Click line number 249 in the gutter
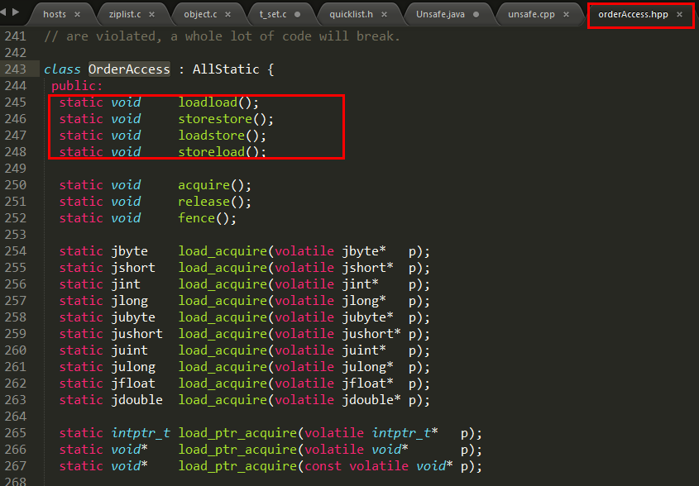 [16, 169]
